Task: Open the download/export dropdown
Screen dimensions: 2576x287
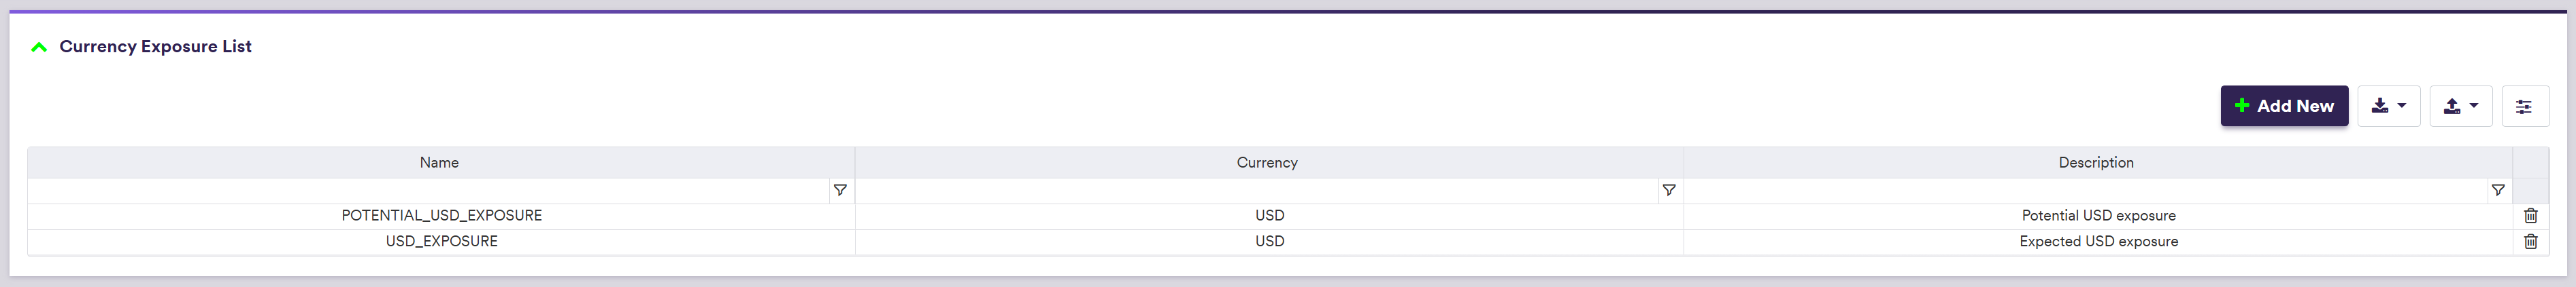Action: pos(2388,106)
